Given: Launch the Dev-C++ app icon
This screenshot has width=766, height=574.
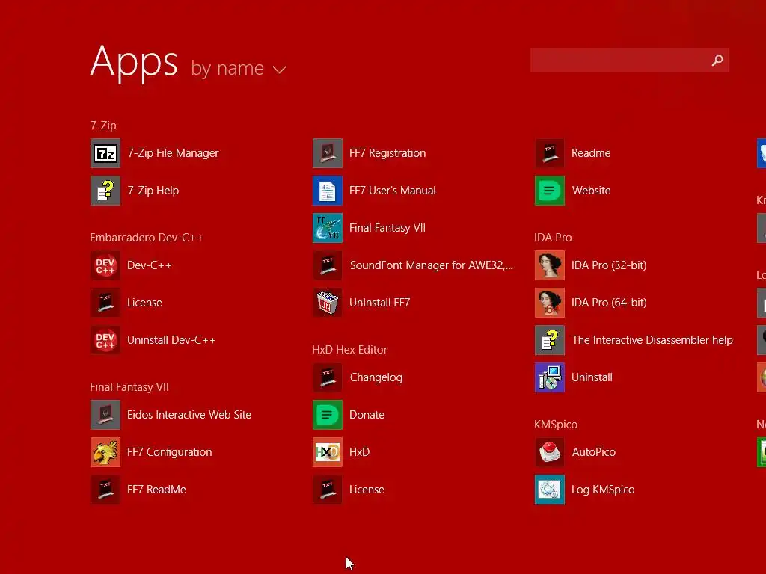Looking at the screenshot, I should (x=105, y=265).
